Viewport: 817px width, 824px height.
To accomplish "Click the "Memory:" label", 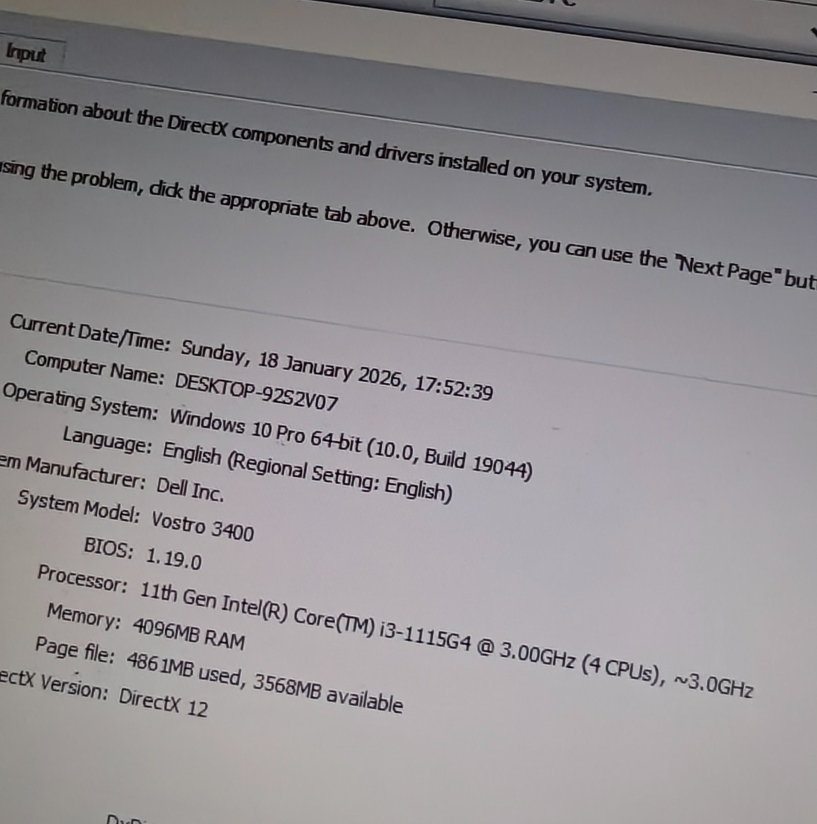I will pyautogui.click(x=83, y=616).
